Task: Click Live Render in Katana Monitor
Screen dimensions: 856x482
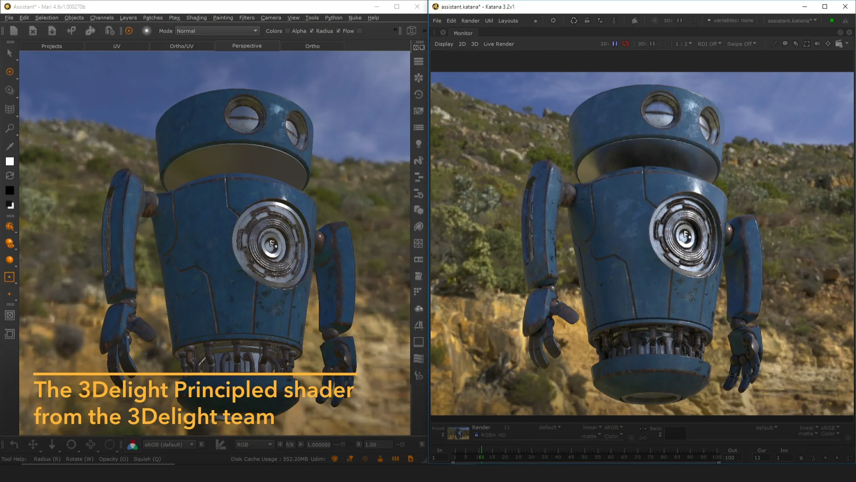Action: pos(498,44)
